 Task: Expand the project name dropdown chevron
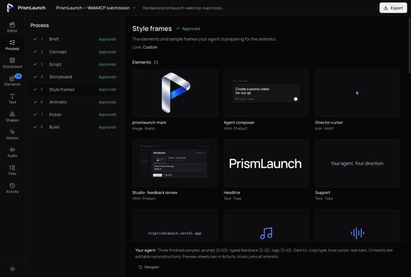click(x=134, y=8)
